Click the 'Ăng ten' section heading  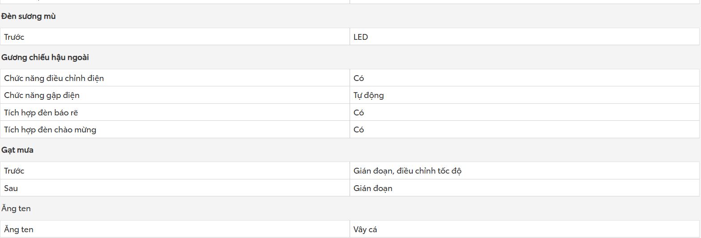16,208
